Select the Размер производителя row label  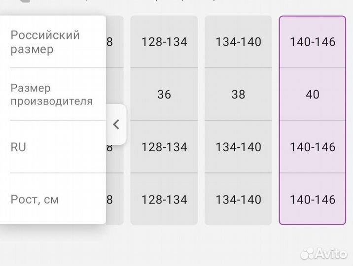pos(52,95)
